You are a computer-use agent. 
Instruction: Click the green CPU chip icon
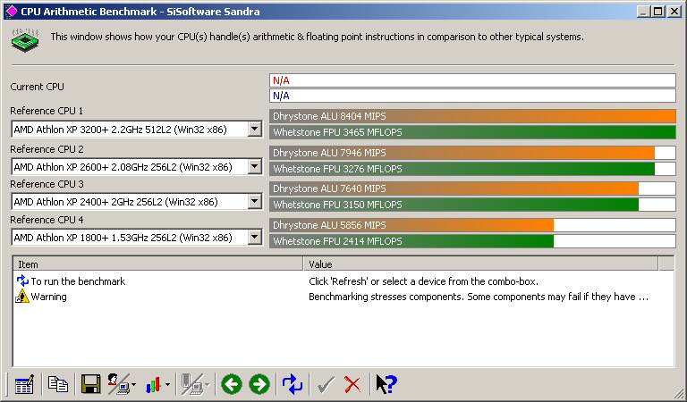25,40
